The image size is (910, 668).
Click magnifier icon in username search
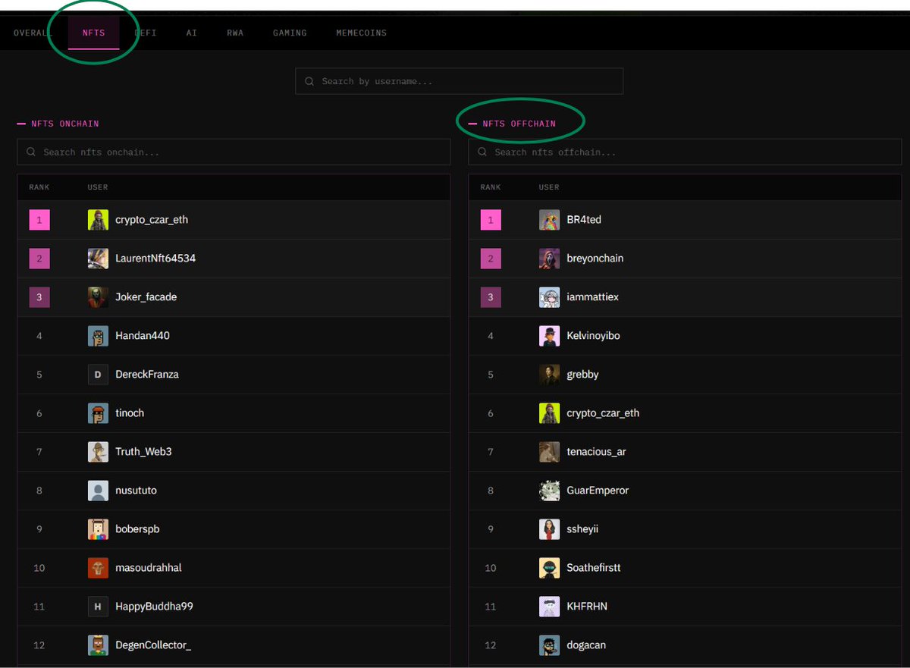coord(309,81)
